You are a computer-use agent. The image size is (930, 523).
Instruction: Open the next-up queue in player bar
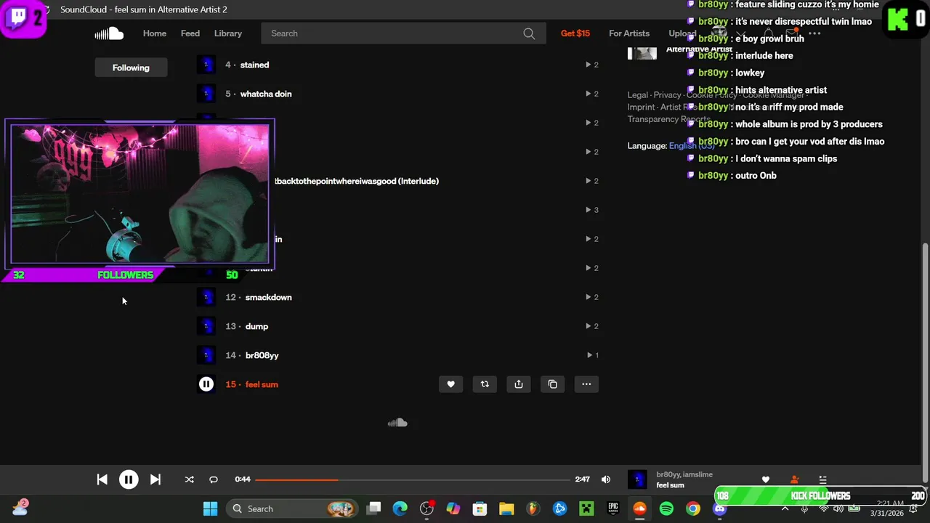tap(822, 479)
